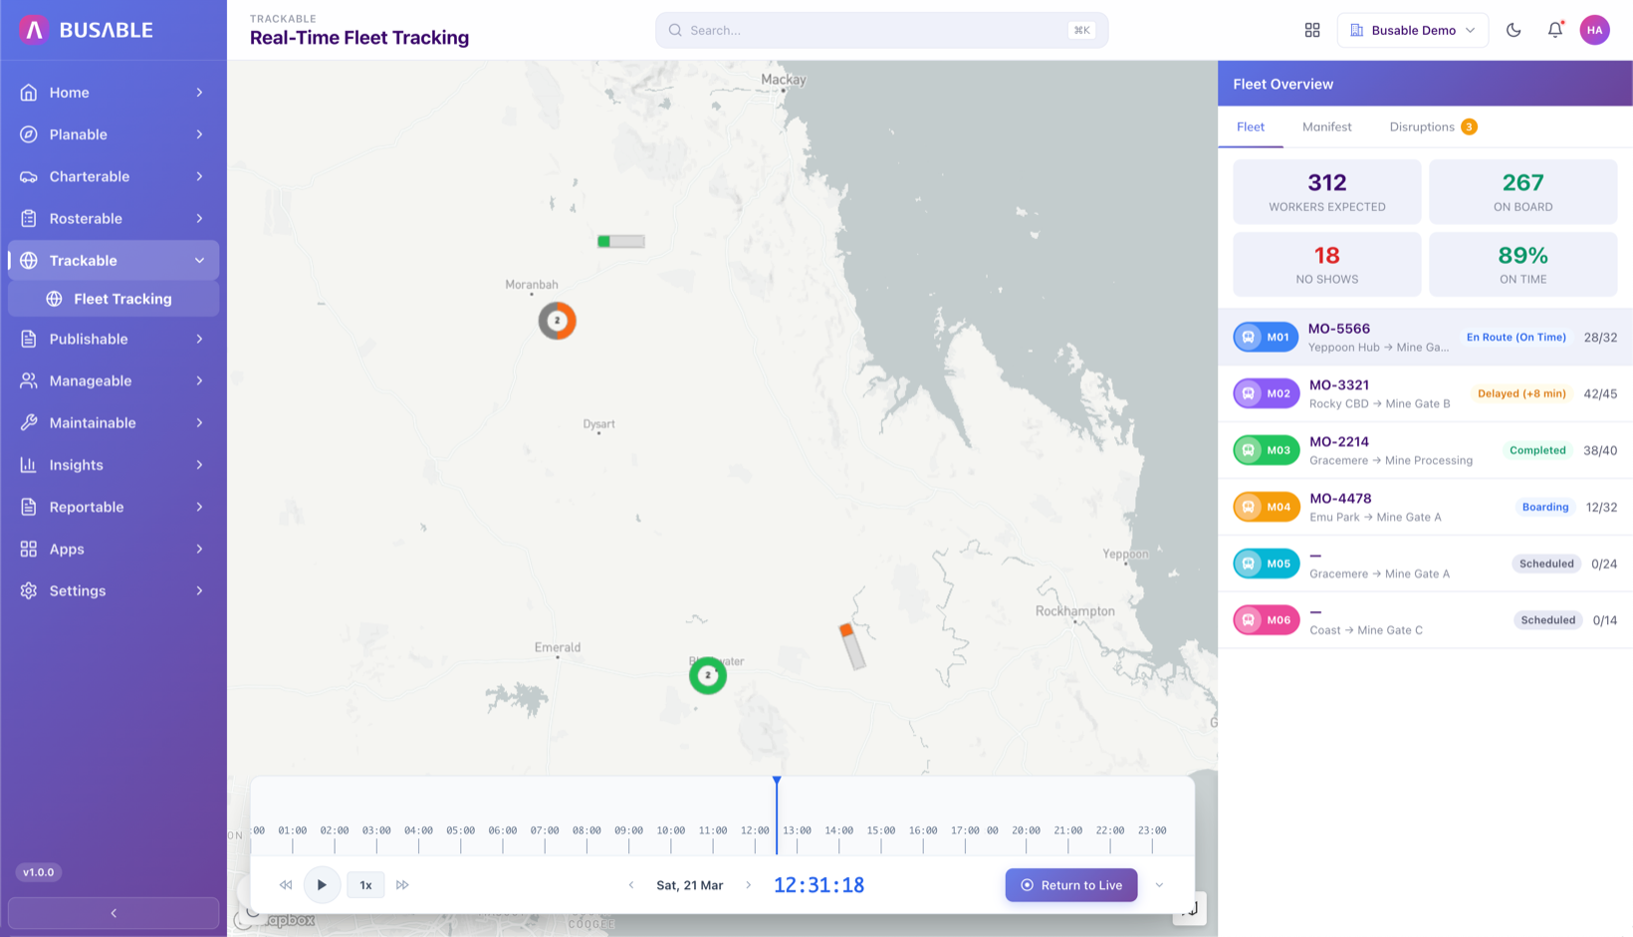The height and width of the screenshot is (937, 1633).
Task: Click Apps grid icon in sidebar
Action: pyautogui.click(x=29, y=549)
